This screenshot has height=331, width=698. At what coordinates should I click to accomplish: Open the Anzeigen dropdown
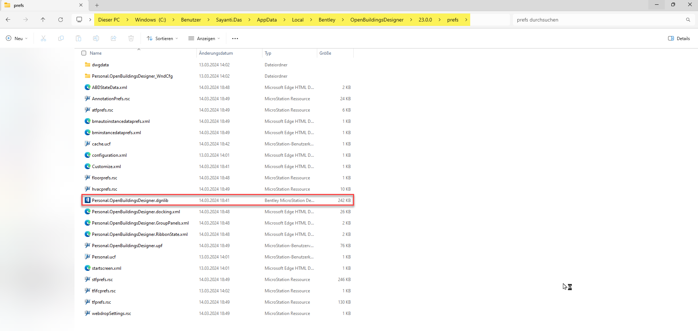[x=204, y=38]
